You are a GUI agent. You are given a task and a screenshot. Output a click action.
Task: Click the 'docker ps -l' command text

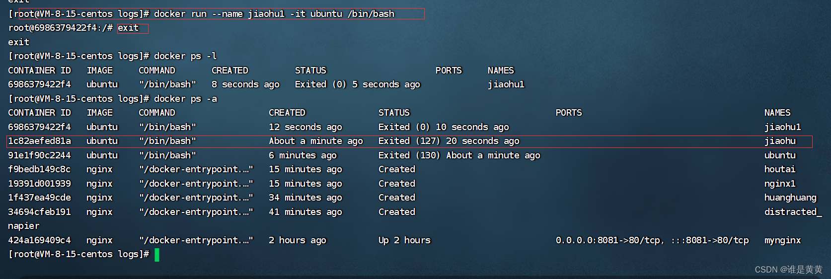click(x=185, y=56)
